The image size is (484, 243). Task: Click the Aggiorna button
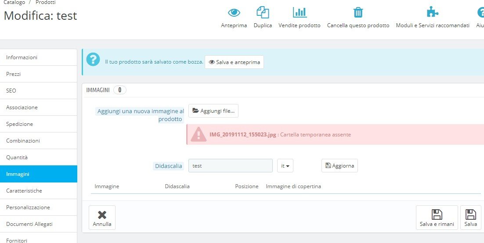pyautogui.click(x=340, y=166)
